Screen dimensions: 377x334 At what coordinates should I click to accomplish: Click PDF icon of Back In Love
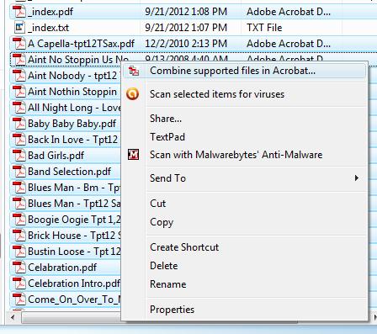click(19, 140)
